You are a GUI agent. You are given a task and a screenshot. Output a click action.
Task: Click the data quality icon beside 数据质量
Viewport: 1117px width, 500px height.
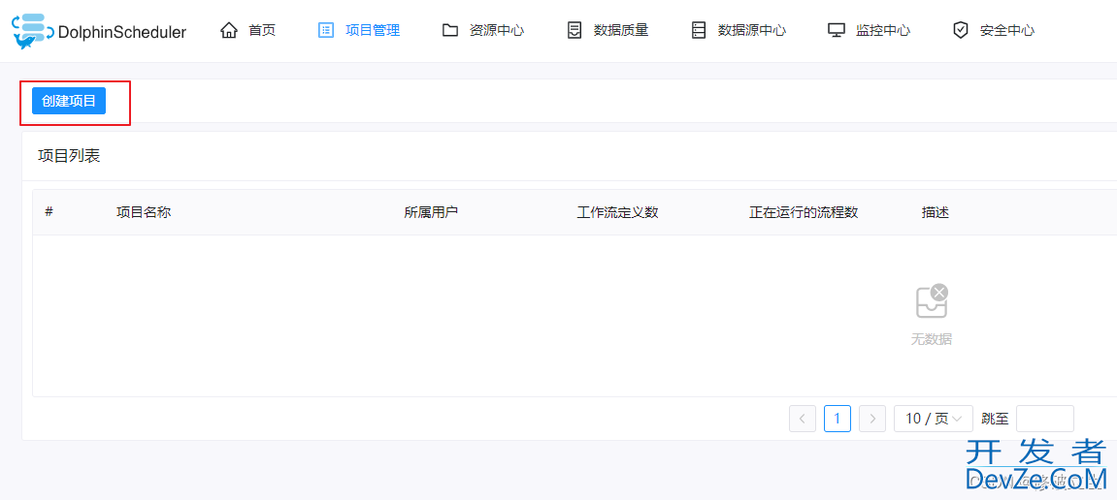pos(575,30)
